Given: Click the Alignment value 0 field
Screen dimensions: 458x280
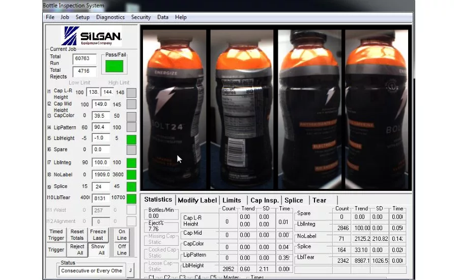Looking at the screenshot, I should pyautogui.click(x=101, y=221).
